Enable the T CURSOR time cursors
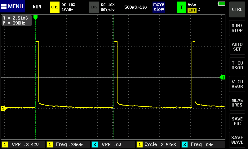 click(x=237, y=65)
